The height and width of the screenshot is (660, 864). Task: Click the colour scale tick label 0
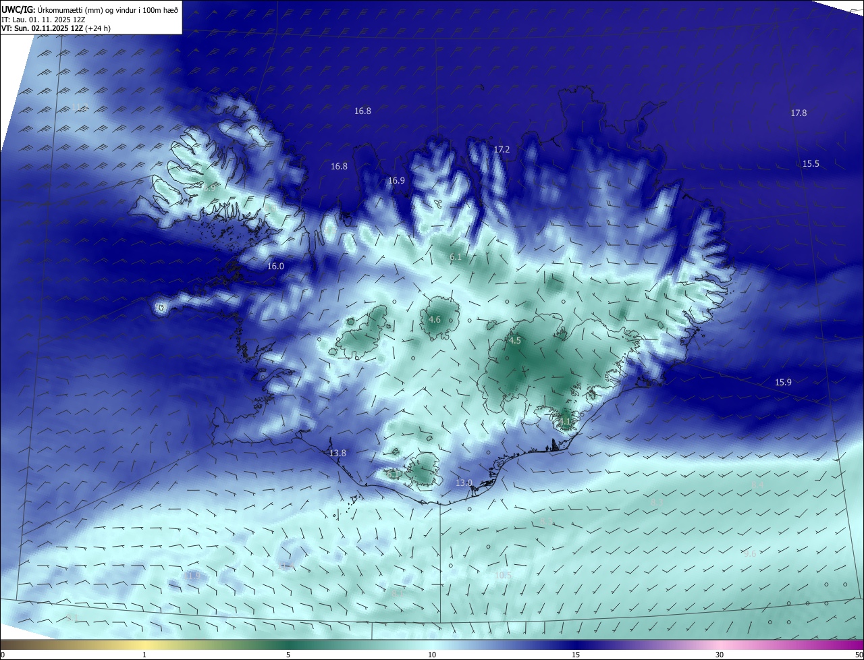click(x=3, y=655)
